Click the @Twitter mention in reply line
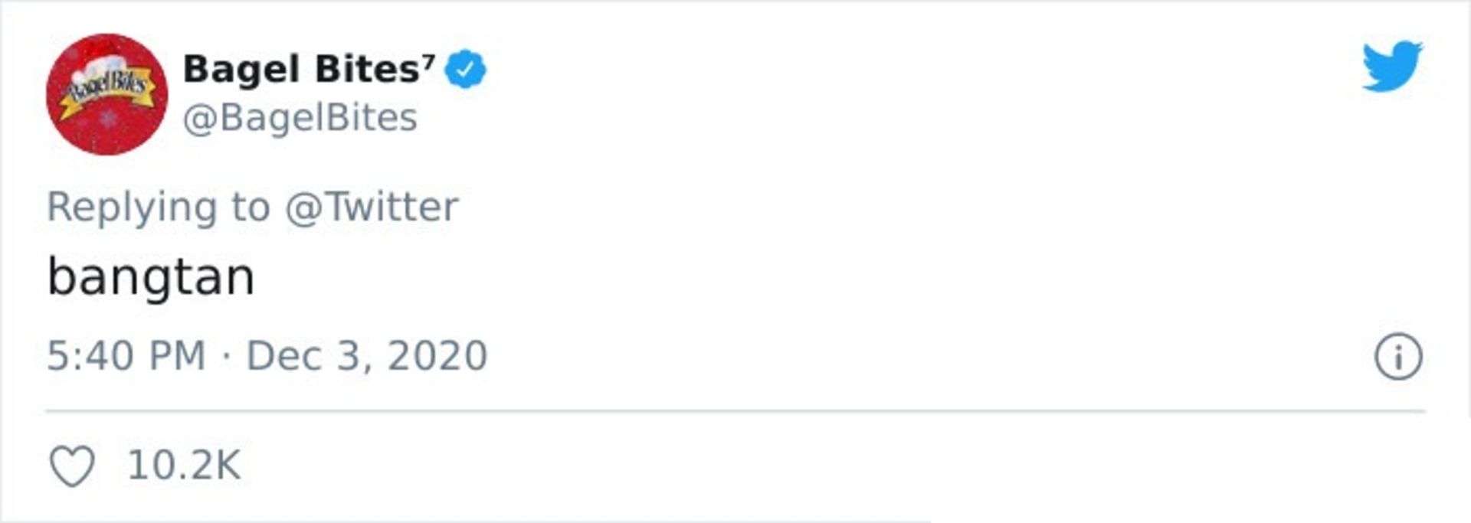The height and width of the screenshot is (523, 1471). (372, 207)
